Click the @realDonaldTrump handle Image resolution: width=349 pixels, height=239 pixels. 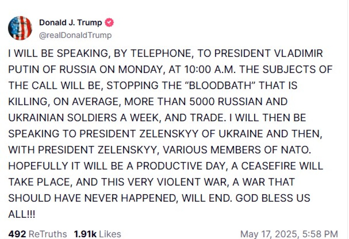point(75,35)
